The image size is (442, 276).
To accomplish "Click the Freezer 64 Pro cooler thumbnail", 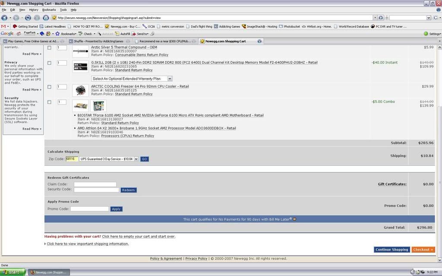I will point(80,91).
